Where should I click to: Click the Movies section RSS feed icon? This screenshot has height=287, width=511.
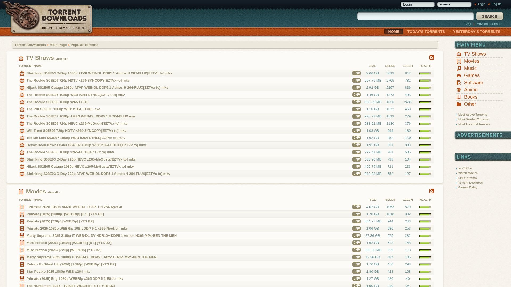click(x=431, y=191)
